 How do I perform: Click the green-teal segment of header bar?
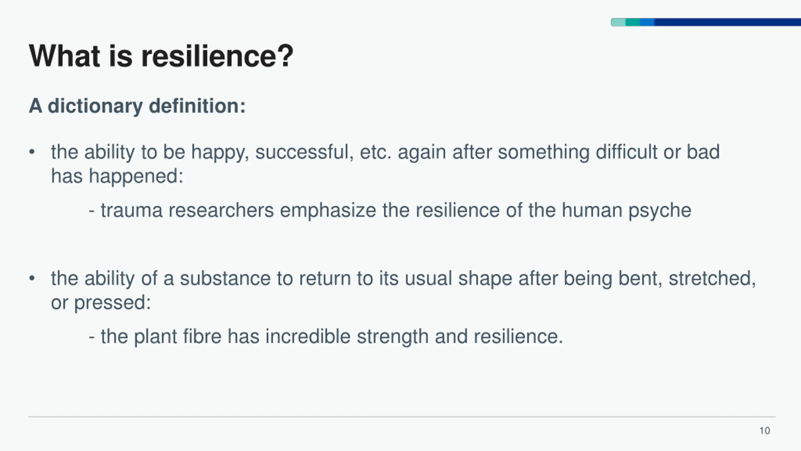click(633, 22)
